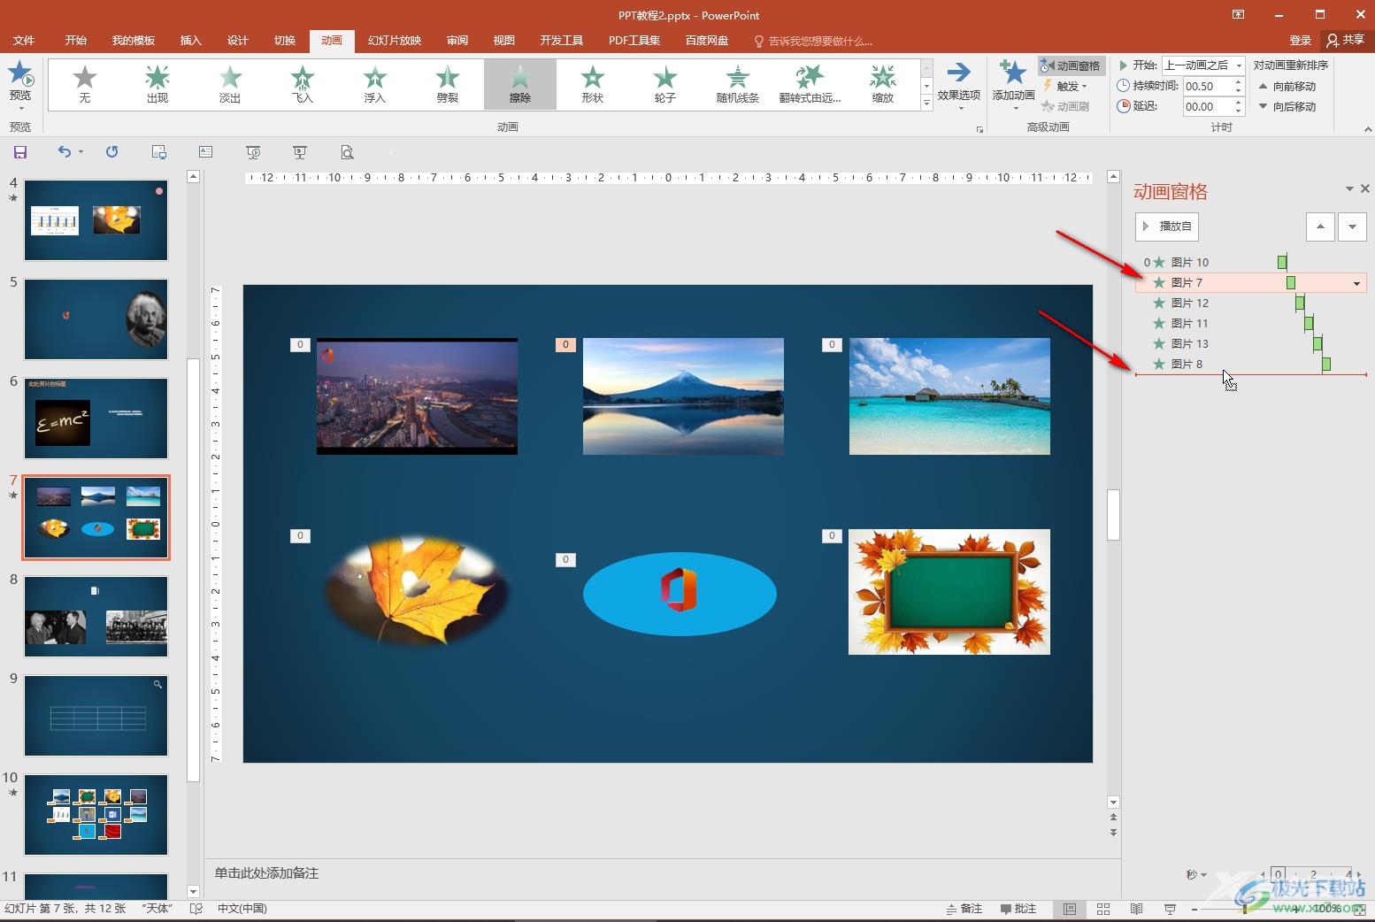1375x922 pixels.
Task: Open the 秒 seconds zoom dropdown
Action: (x=1196, y=875)
